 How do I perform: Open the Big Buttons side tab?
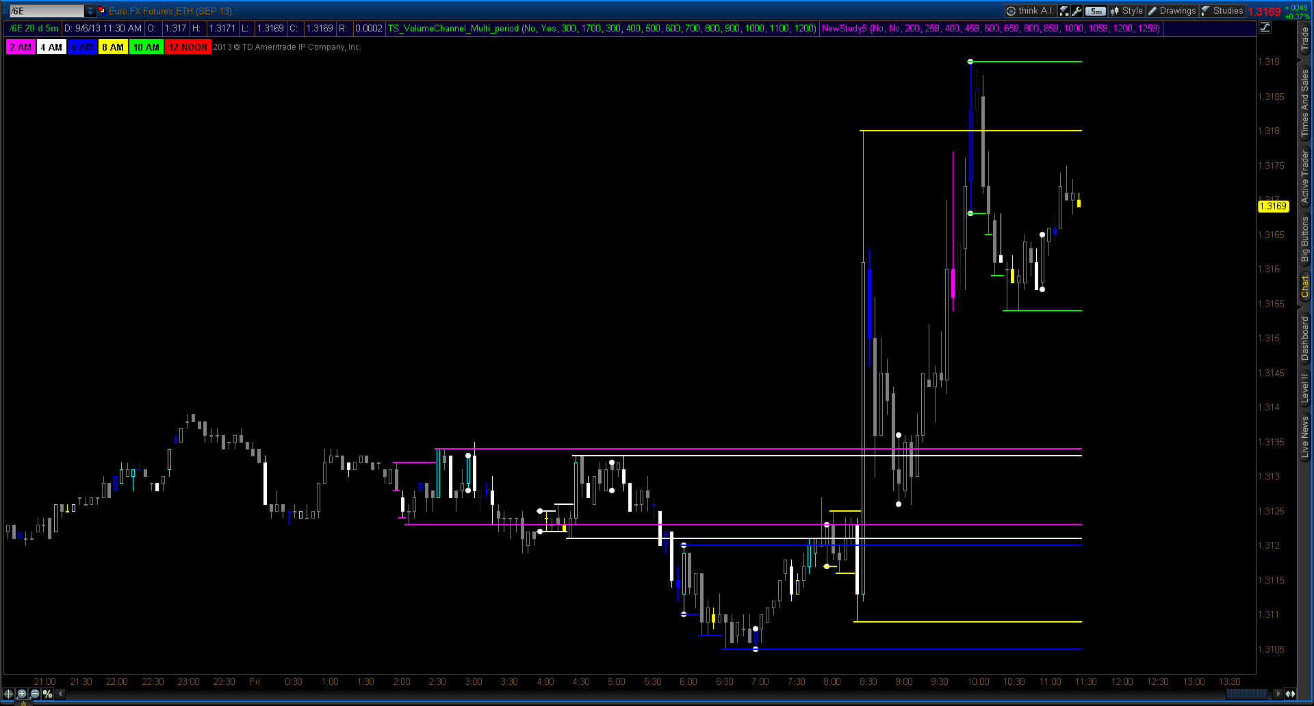[1305, 238]
